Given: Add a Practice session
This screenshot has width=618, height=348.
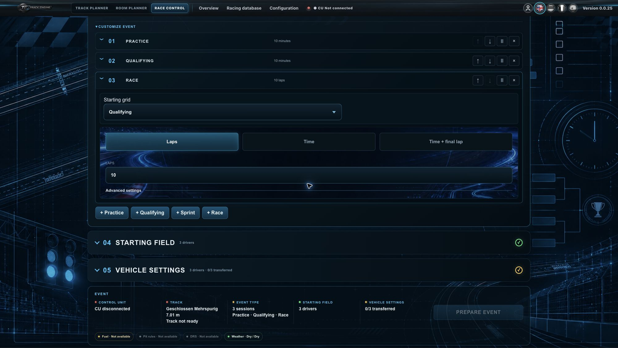Looking at the screenshot, I should [x=112, y=213].
